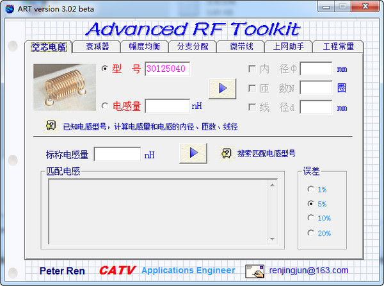Switch to the 衰减器 tab
The image size is (384, 286).
pos(97,46)
